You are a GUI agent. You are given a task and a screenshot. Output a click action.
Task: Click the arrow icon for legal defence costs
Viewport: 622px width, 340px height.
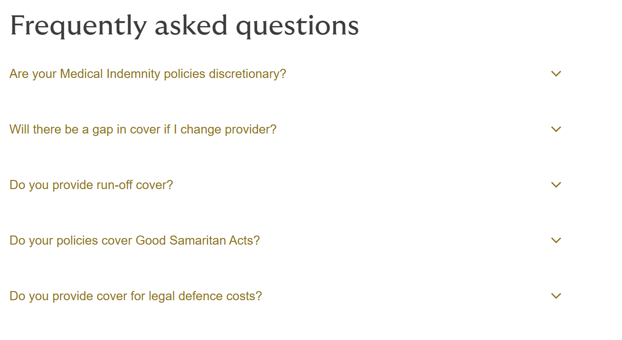tap(556, 296)
